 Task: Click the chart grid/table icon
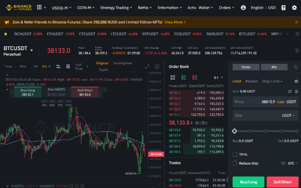[68, 67]
